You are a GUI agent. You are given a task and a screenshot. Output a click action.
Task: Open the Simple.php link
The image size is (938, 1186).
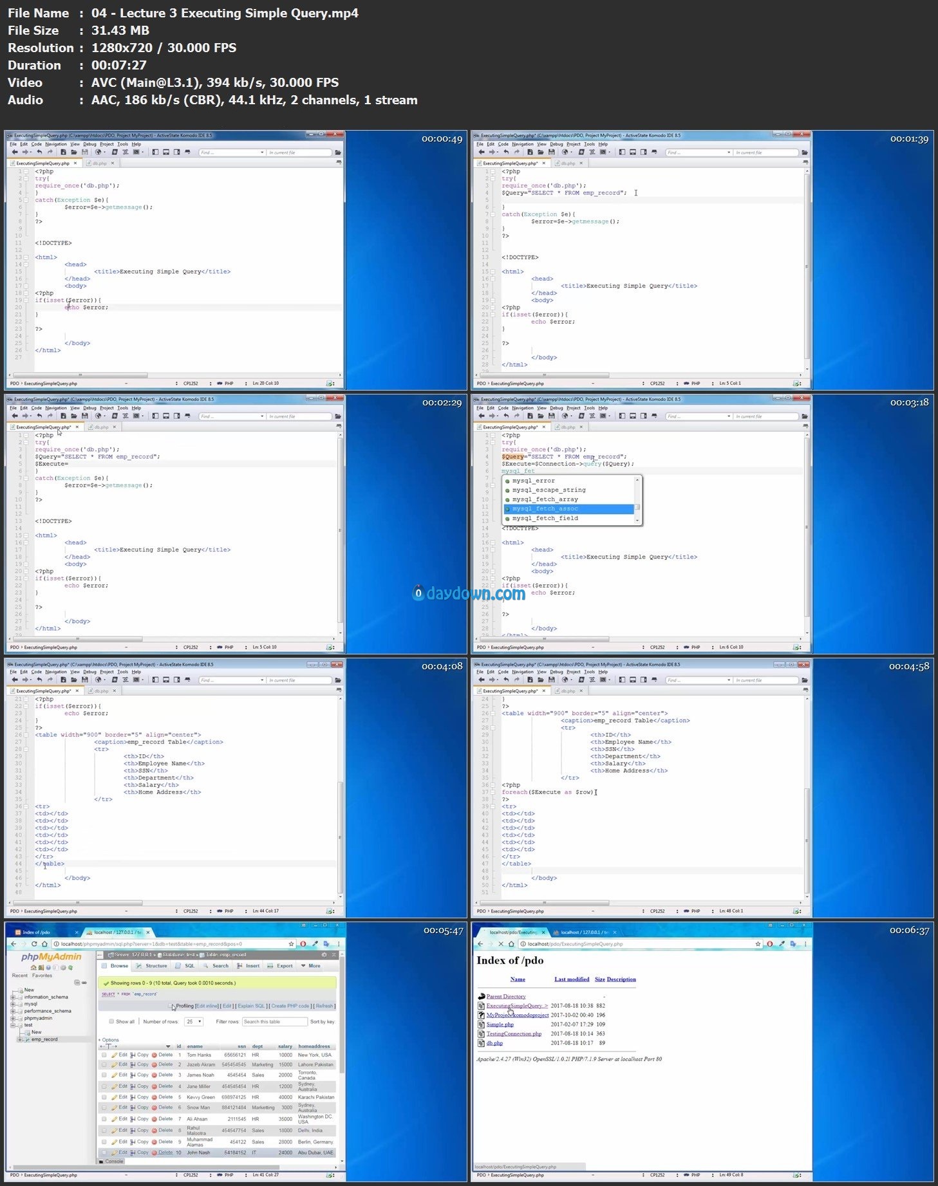coord(500,1024)
